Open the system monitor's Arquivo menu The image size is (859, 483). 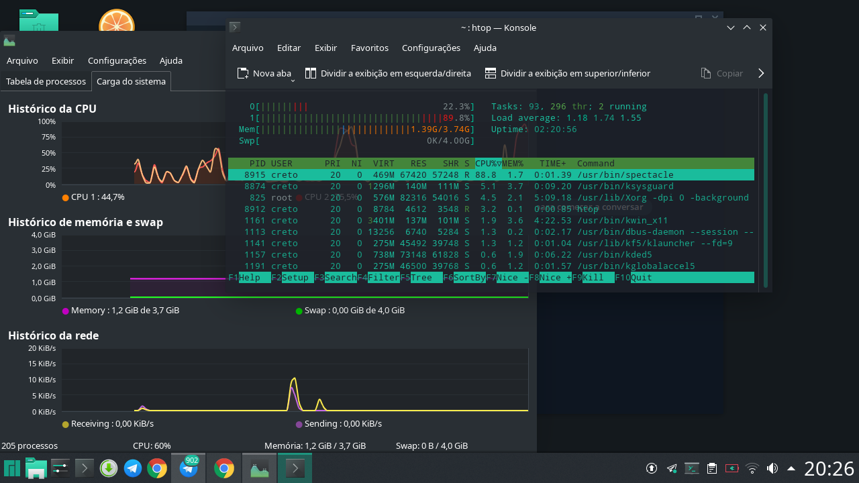pos(22,61)
